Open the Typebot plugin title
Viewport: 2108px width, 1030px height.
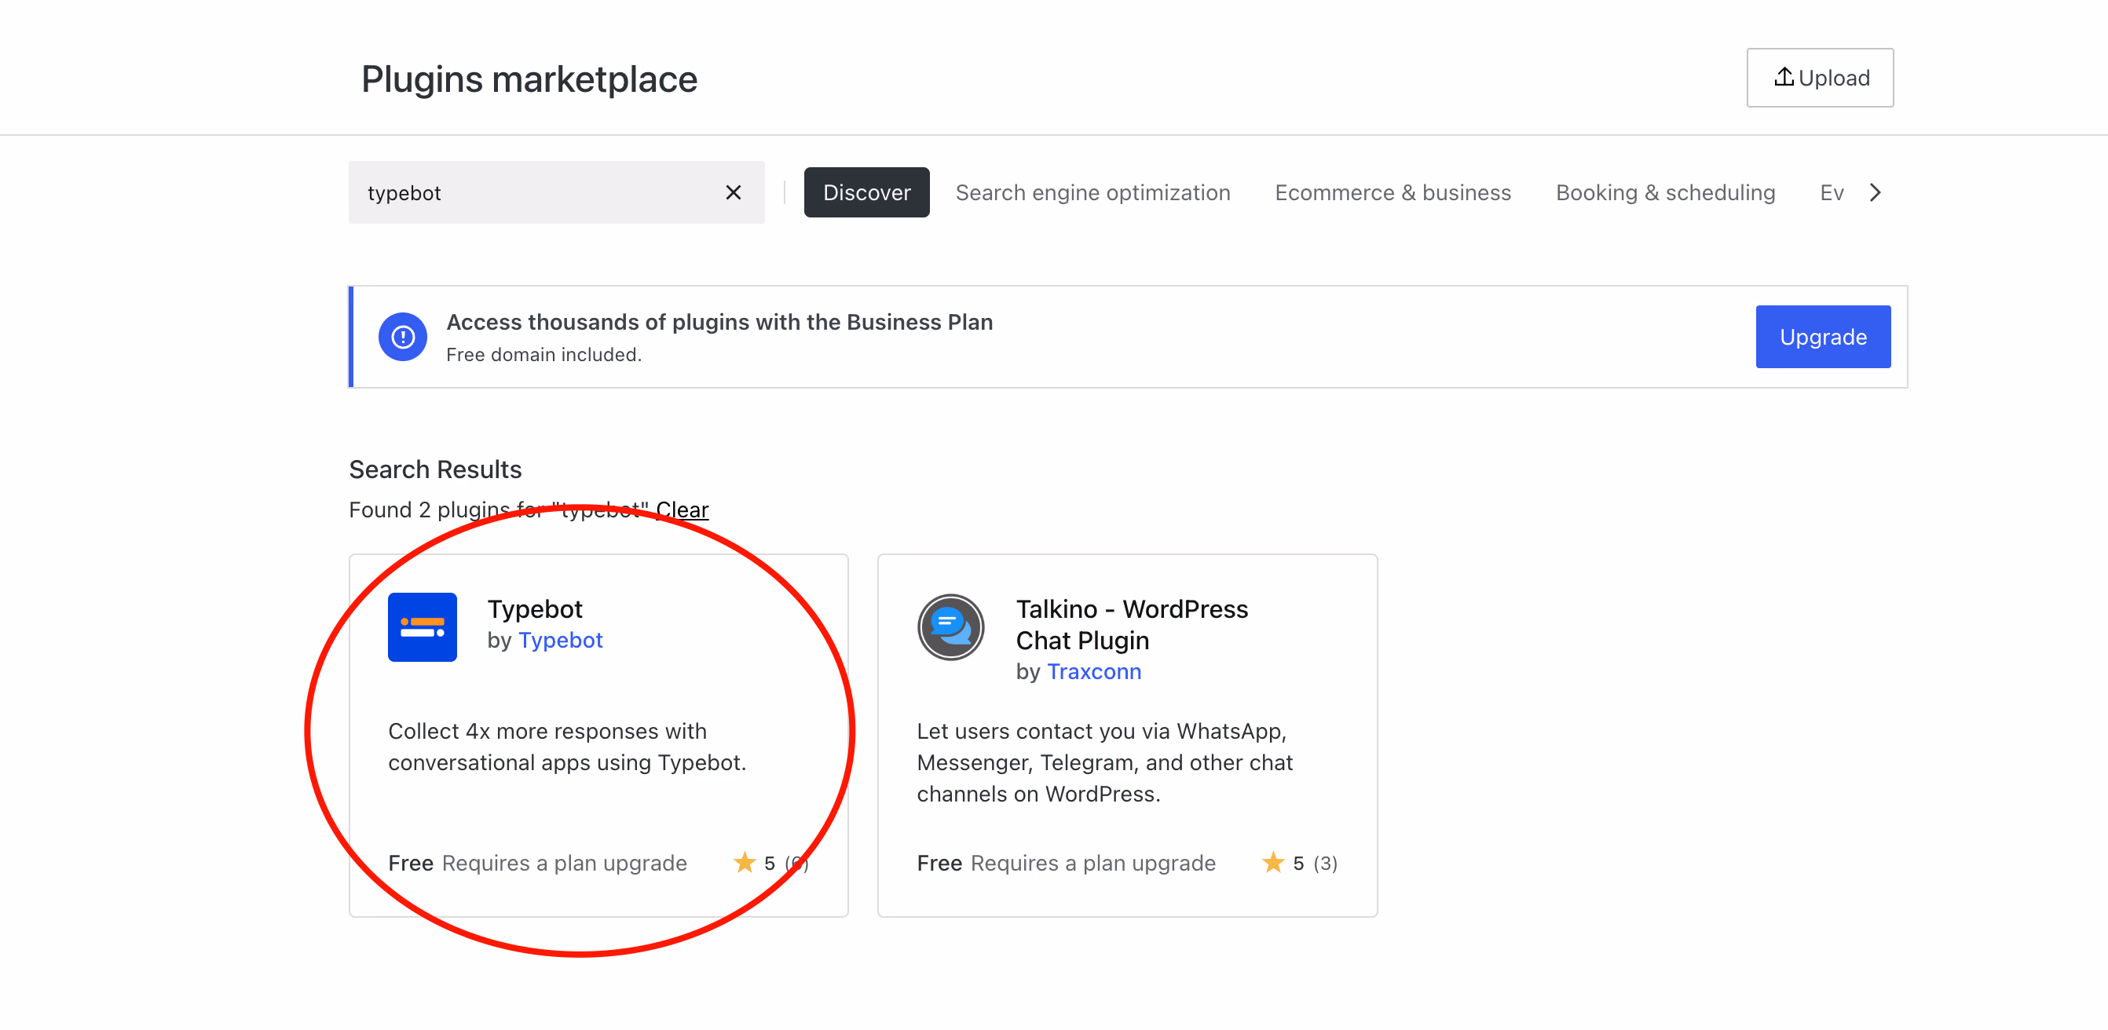(x=534, y=608)
